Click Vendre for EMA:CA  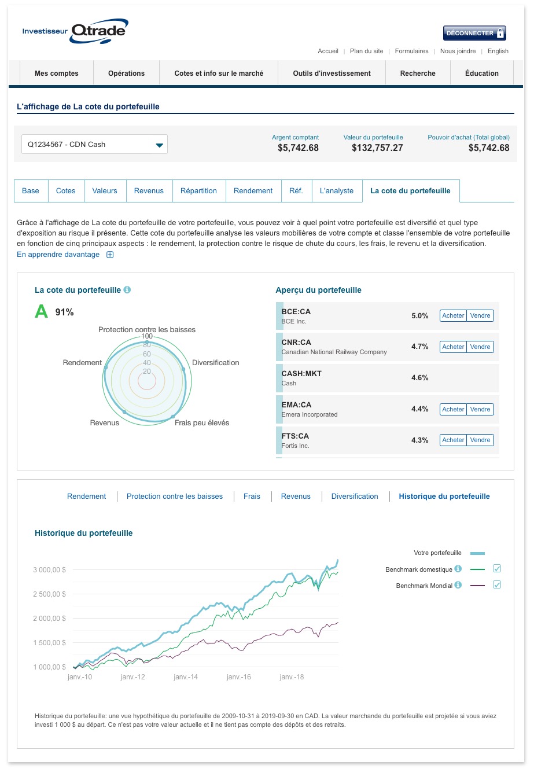click(x=480, y=410)
